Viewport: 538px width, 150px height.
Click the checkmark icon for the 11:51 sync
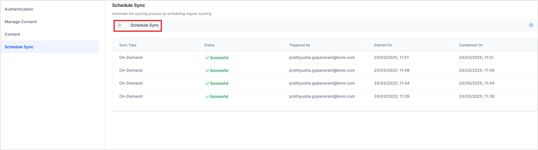pyautogui.click(x=207, y=58)
